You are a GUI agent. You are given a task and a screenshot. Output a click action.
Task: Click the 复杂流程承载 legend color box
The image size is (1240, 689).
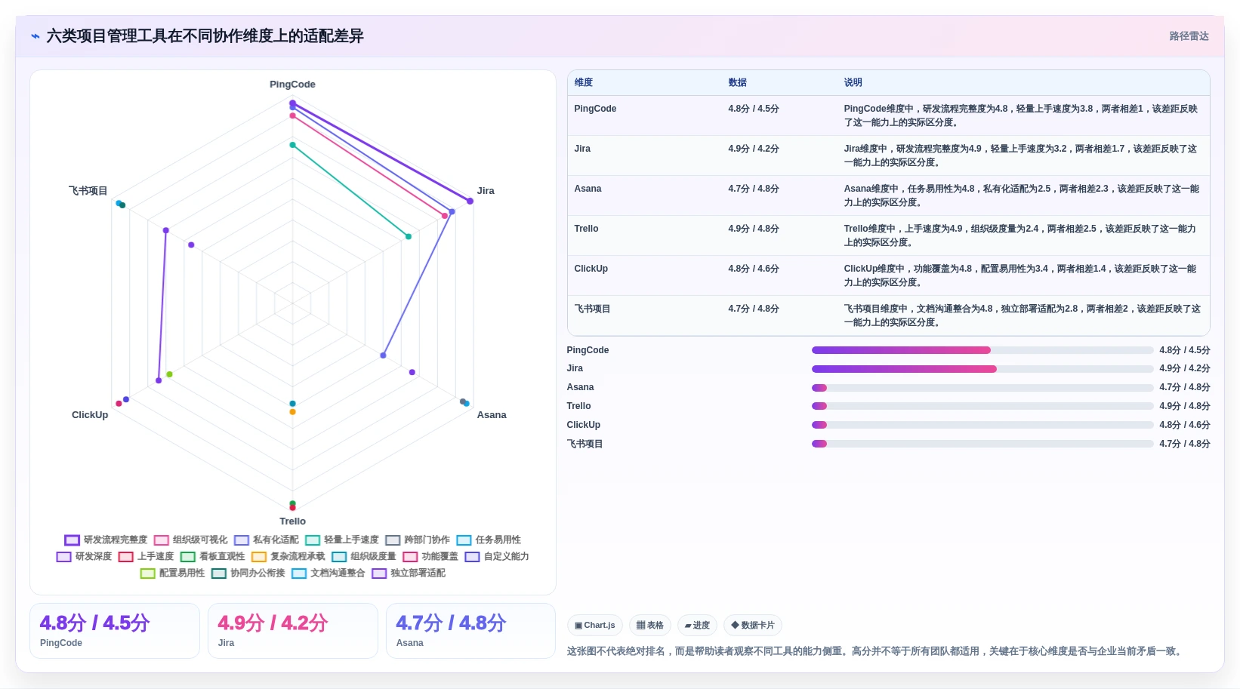point(259,557)
